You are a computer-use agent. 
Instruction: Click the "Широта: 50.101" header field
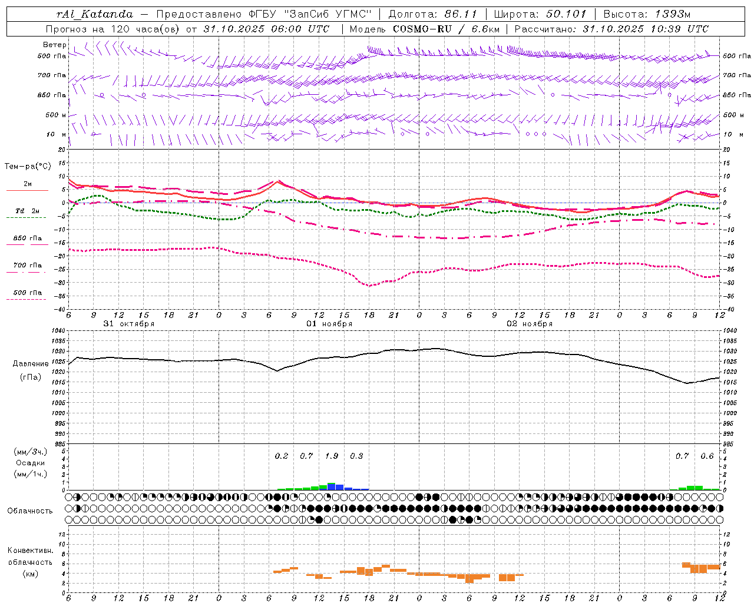coord(540,14)
